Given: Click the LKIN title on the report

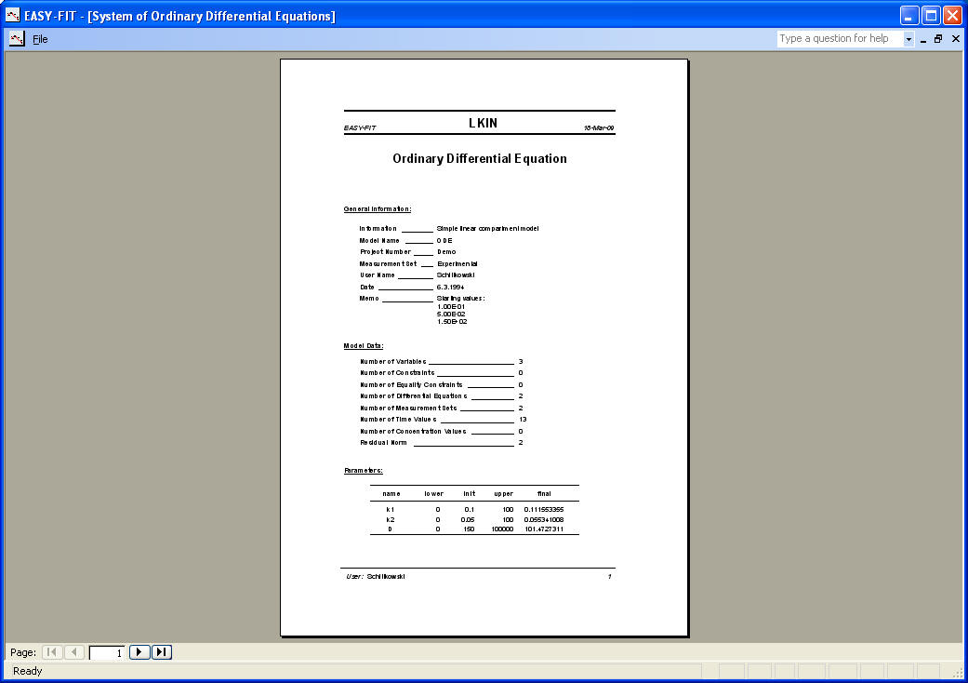Looking at the screenshot, I should 483,124.
